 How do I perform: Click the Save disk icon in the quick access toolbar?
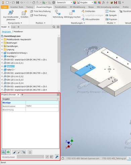[17, 2]
